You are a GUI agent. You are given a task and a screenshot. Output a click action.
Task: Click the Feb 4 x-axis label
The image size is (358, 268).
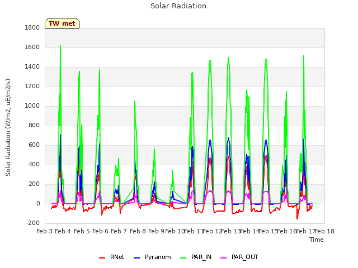pos(63,232)
